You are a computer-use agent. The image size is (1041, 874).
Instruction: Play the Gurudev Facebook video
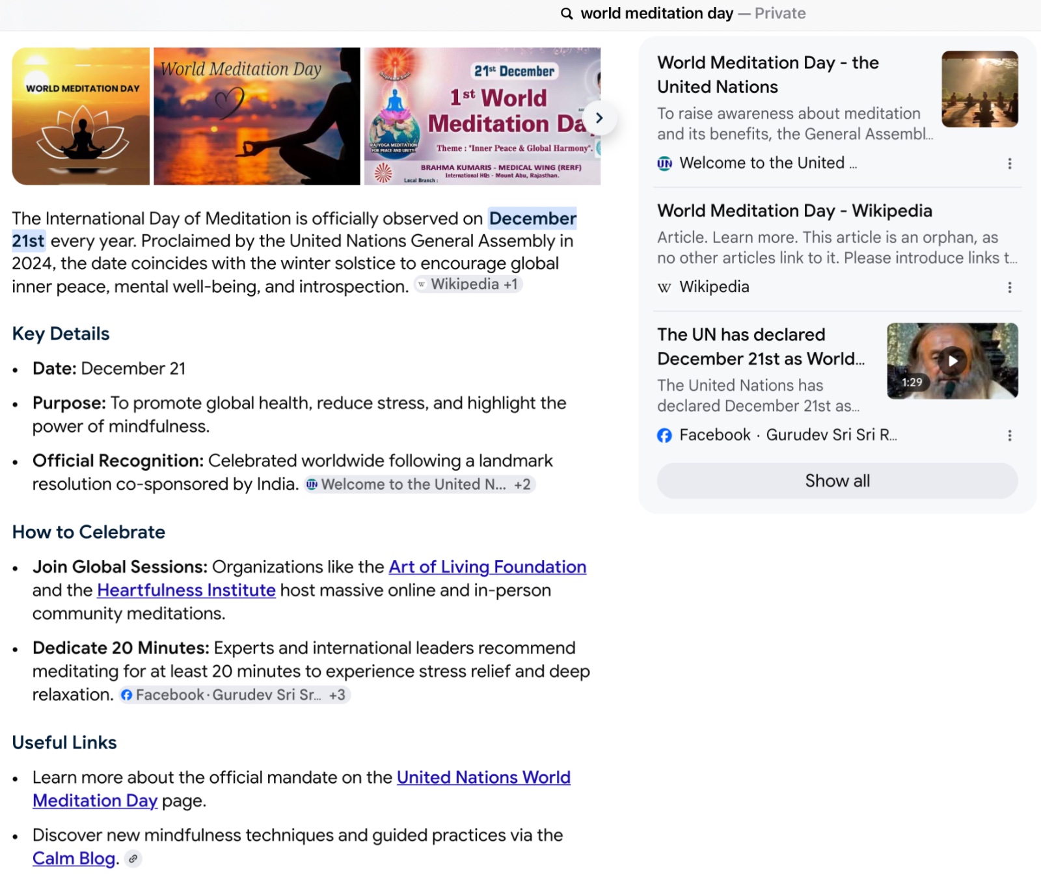[x=953, y=360]
